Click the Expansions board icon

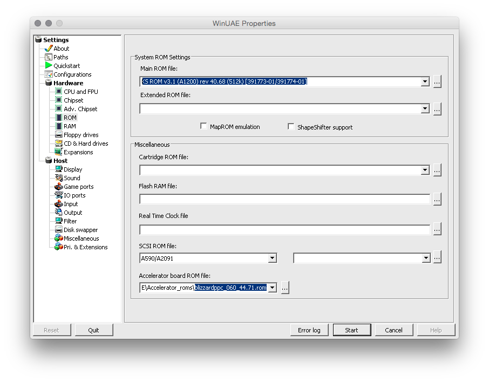point(59,152)
